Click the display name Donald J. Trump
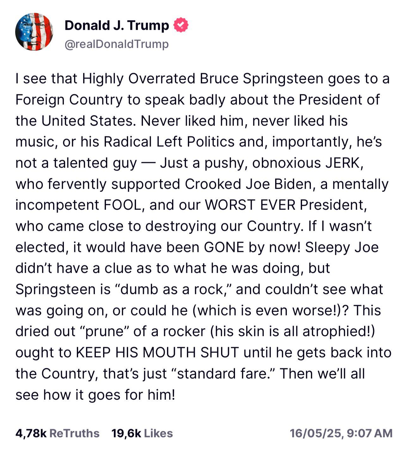 [115, 26]
